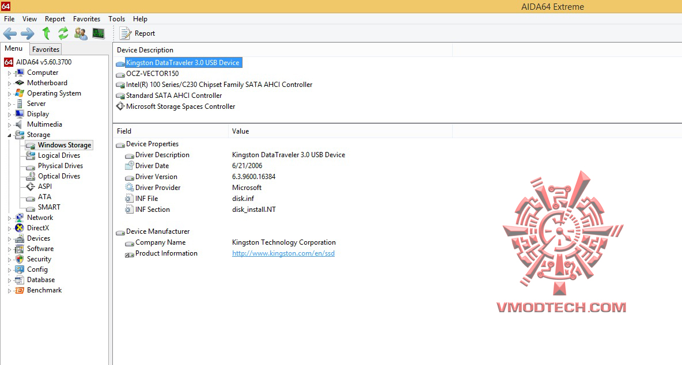Switch to the Menu tab
Screen dimensions: 682x365
[13, 49]
